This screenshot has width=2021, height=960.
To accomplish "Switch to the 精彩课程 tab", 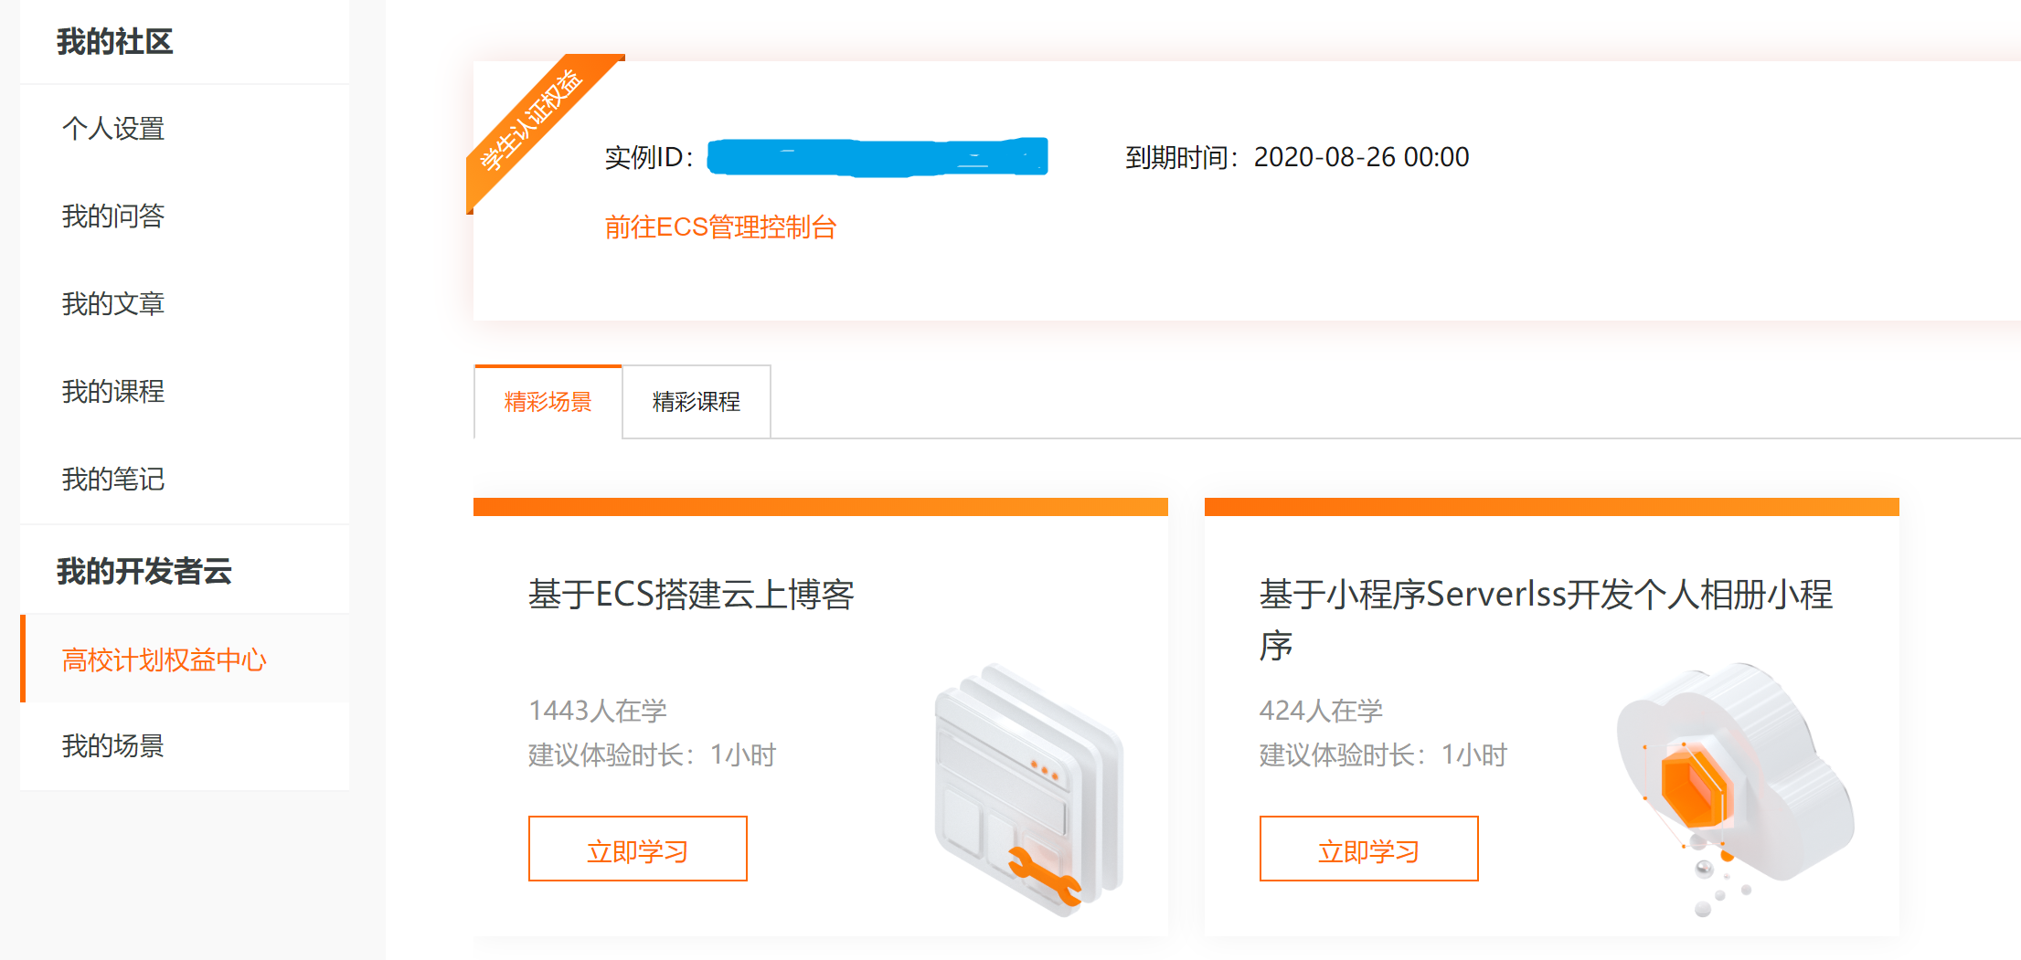I will point(695,401).
